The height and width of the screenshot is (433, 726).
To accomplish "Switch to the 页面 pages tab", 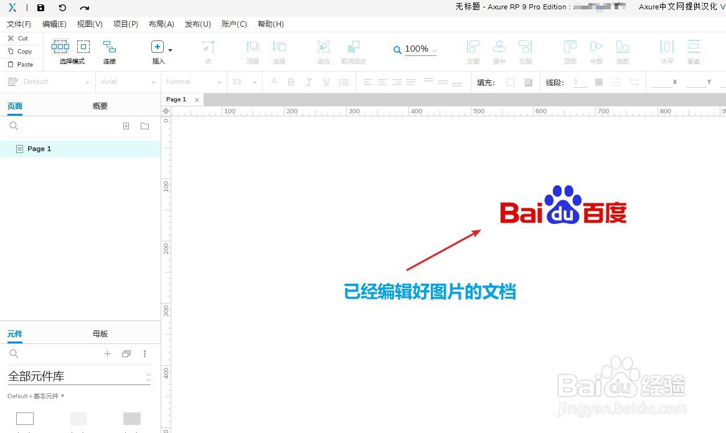I will [15, 106].
